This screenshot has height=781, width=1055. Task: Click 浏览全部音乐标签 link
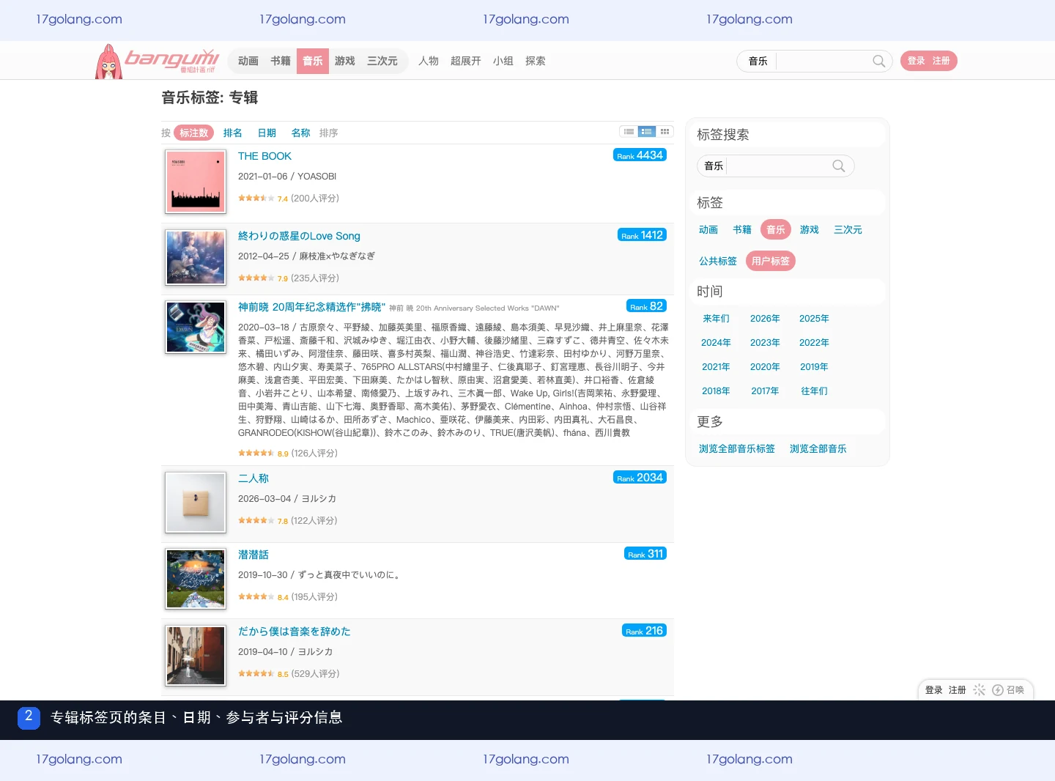[737, 449]
